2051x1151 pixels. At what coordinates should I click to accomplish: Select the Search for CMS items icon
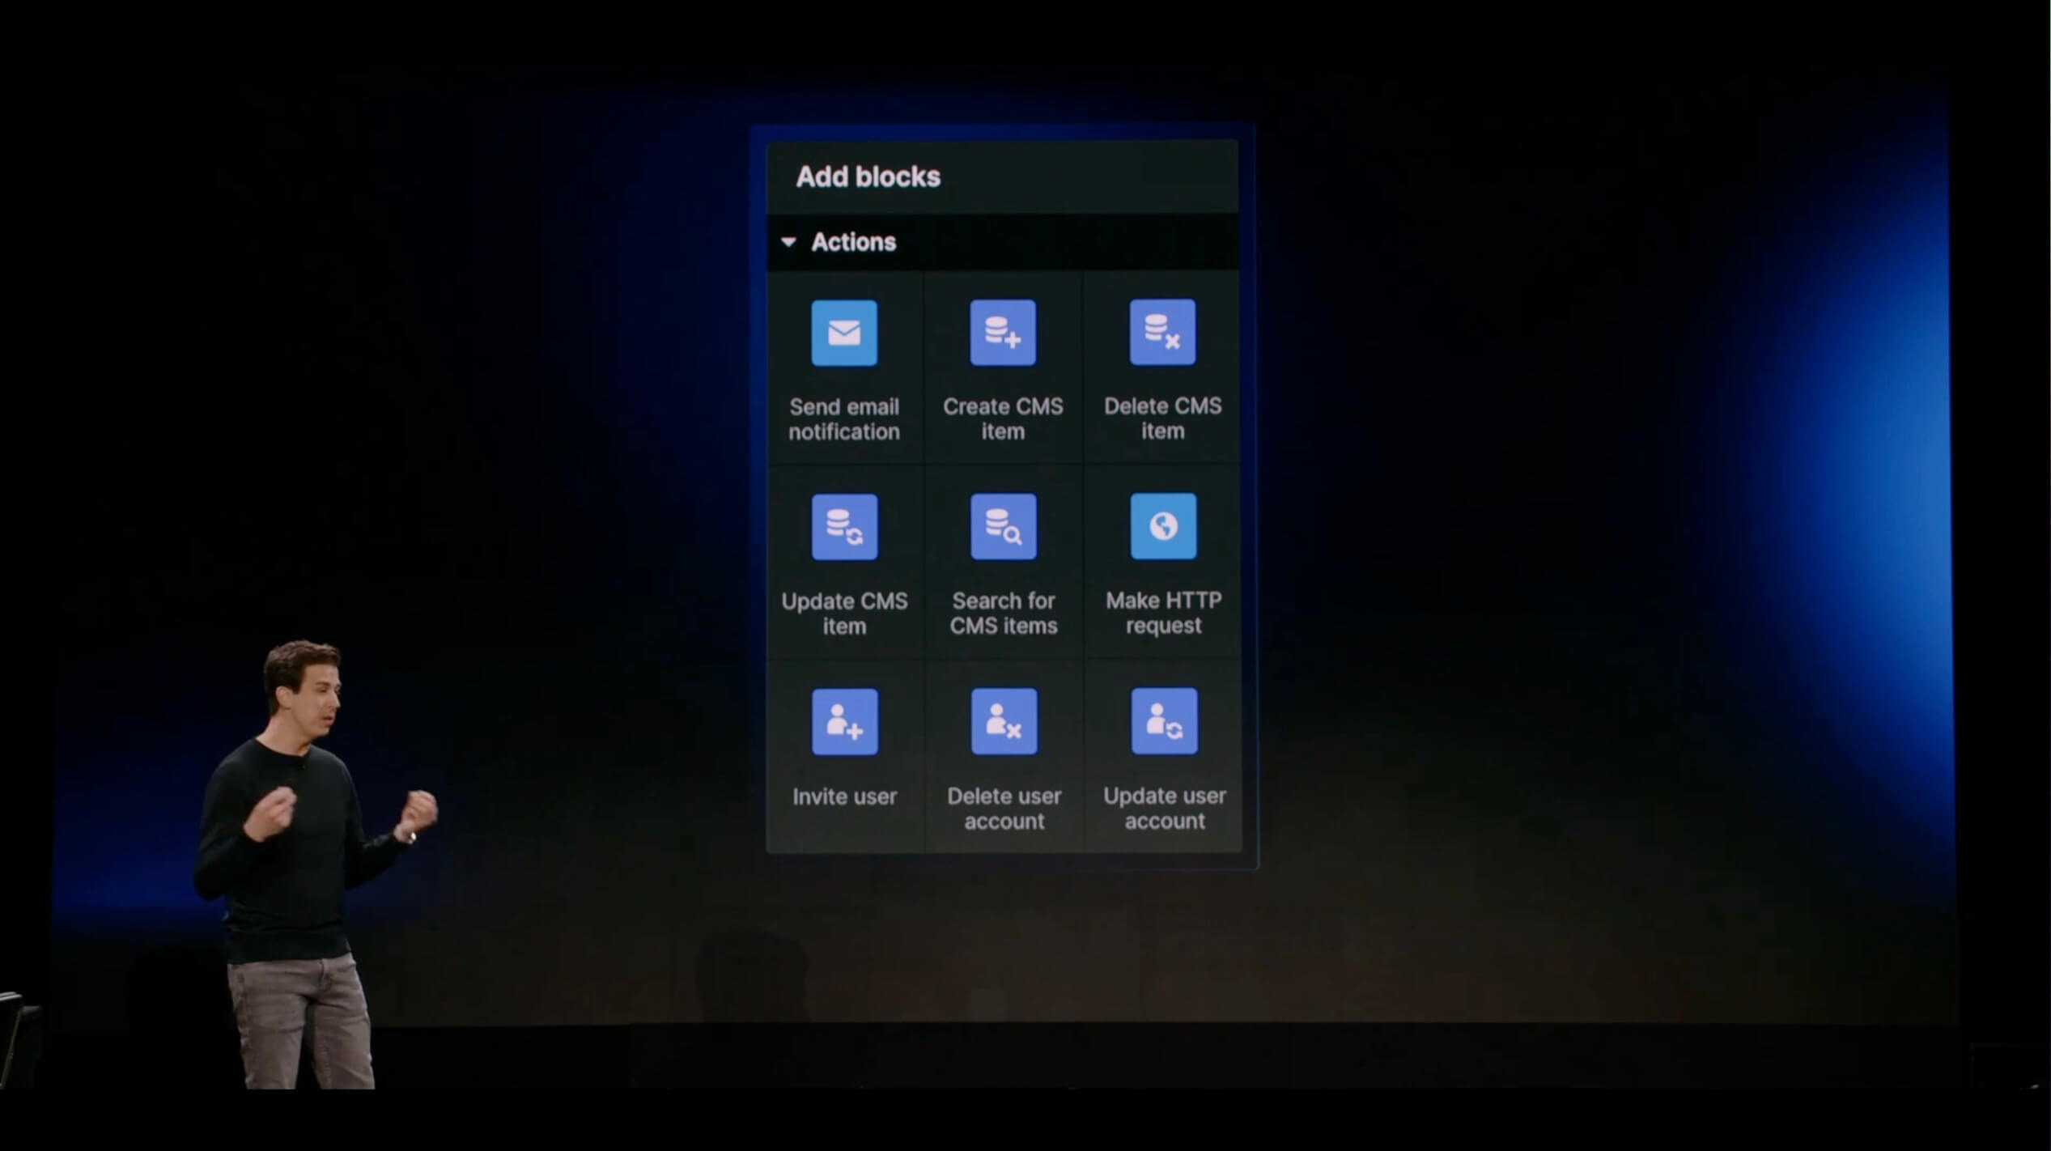pos(1004,526)
